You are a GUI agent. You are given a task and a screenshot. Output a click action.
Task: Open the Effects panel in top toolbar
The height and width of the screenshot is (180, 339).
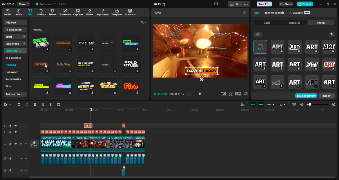coord(52,12)
